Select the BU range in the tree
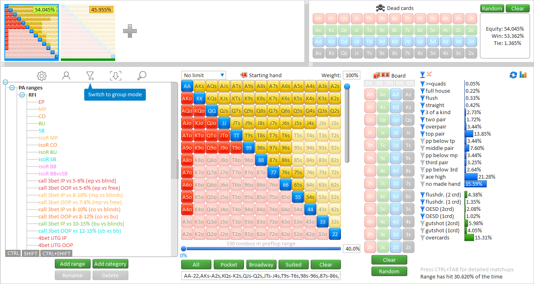The height and width of the screenshot is (284, 534). click(x=42, y=124)
